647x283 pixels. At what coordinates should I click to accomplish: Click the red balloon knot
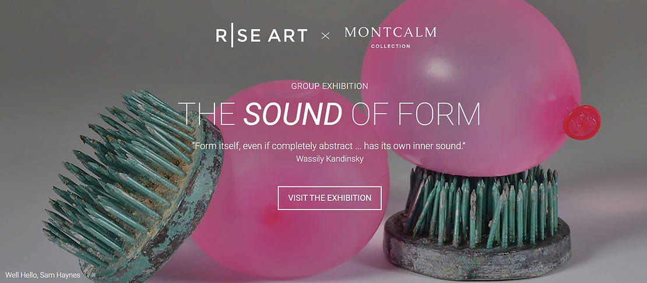pos(581,119)
